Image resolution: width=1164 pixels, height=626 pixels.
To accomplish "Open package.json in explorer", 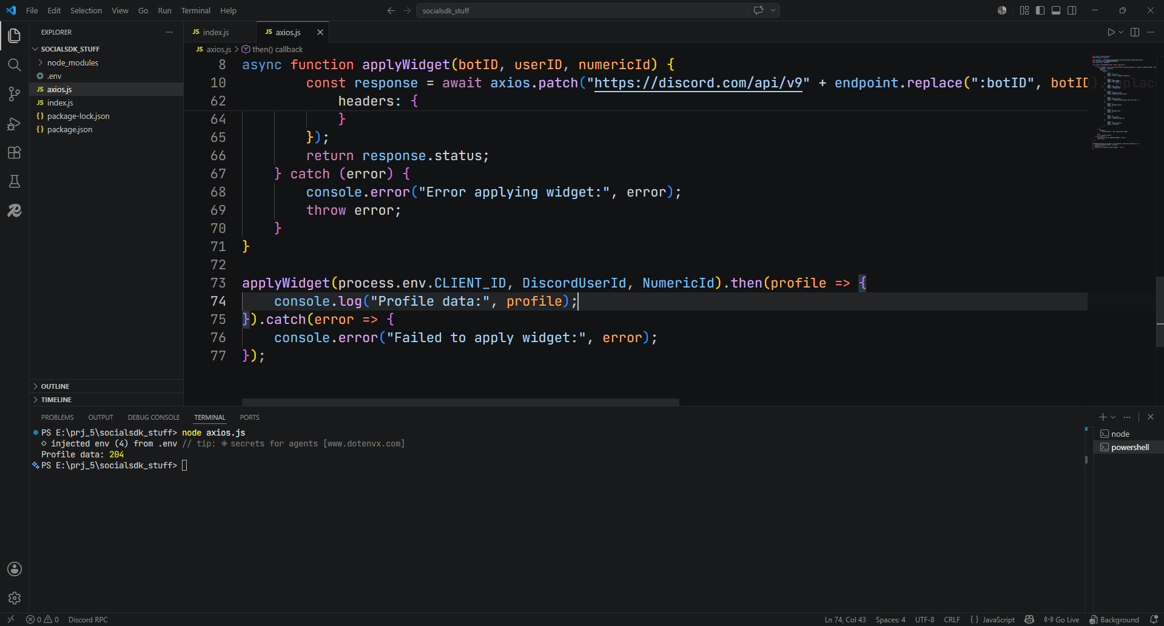I will (x=106, y=129).
